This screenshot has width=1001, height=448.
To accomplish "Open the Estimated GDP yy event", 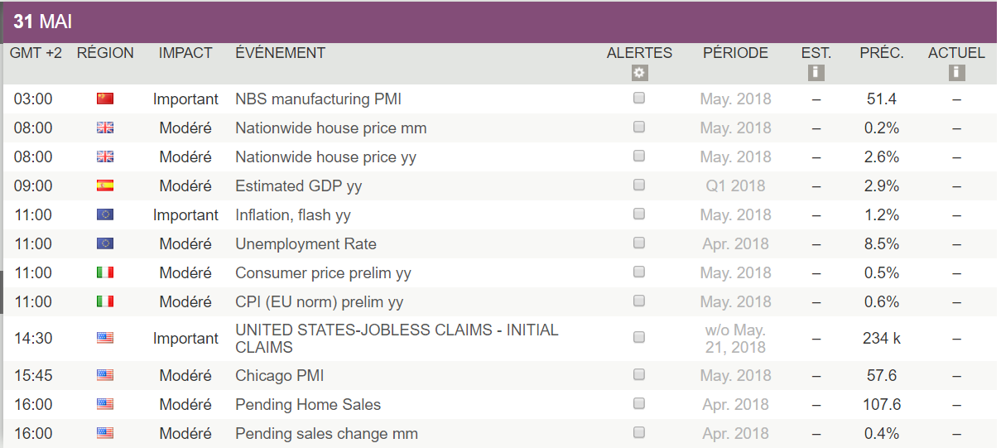I will click(x=298, y=186).
